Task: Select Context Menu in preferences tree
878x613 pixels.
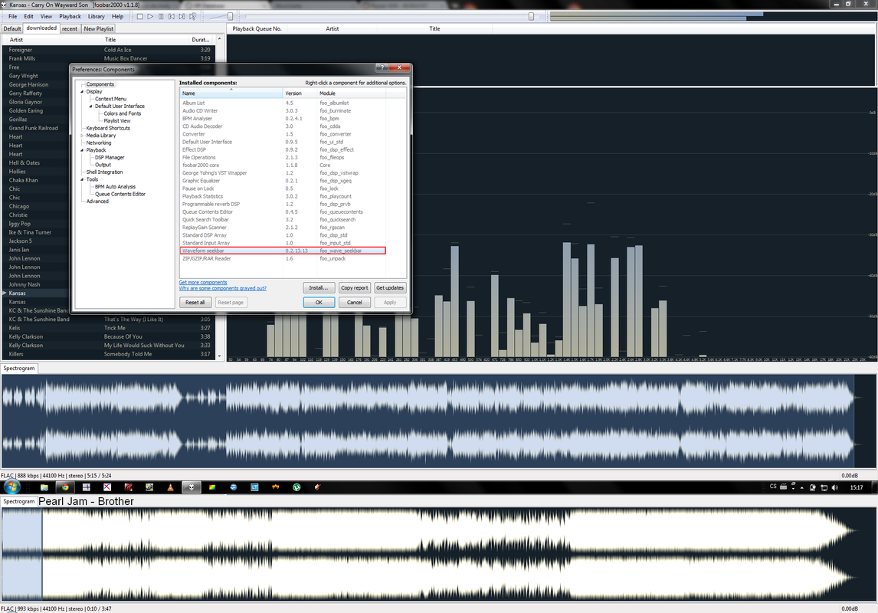Action: coord(110,99)
